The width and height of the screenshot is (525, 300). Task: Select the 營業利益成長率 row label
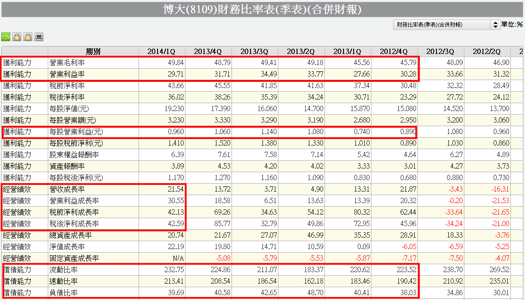pos(74,200)
